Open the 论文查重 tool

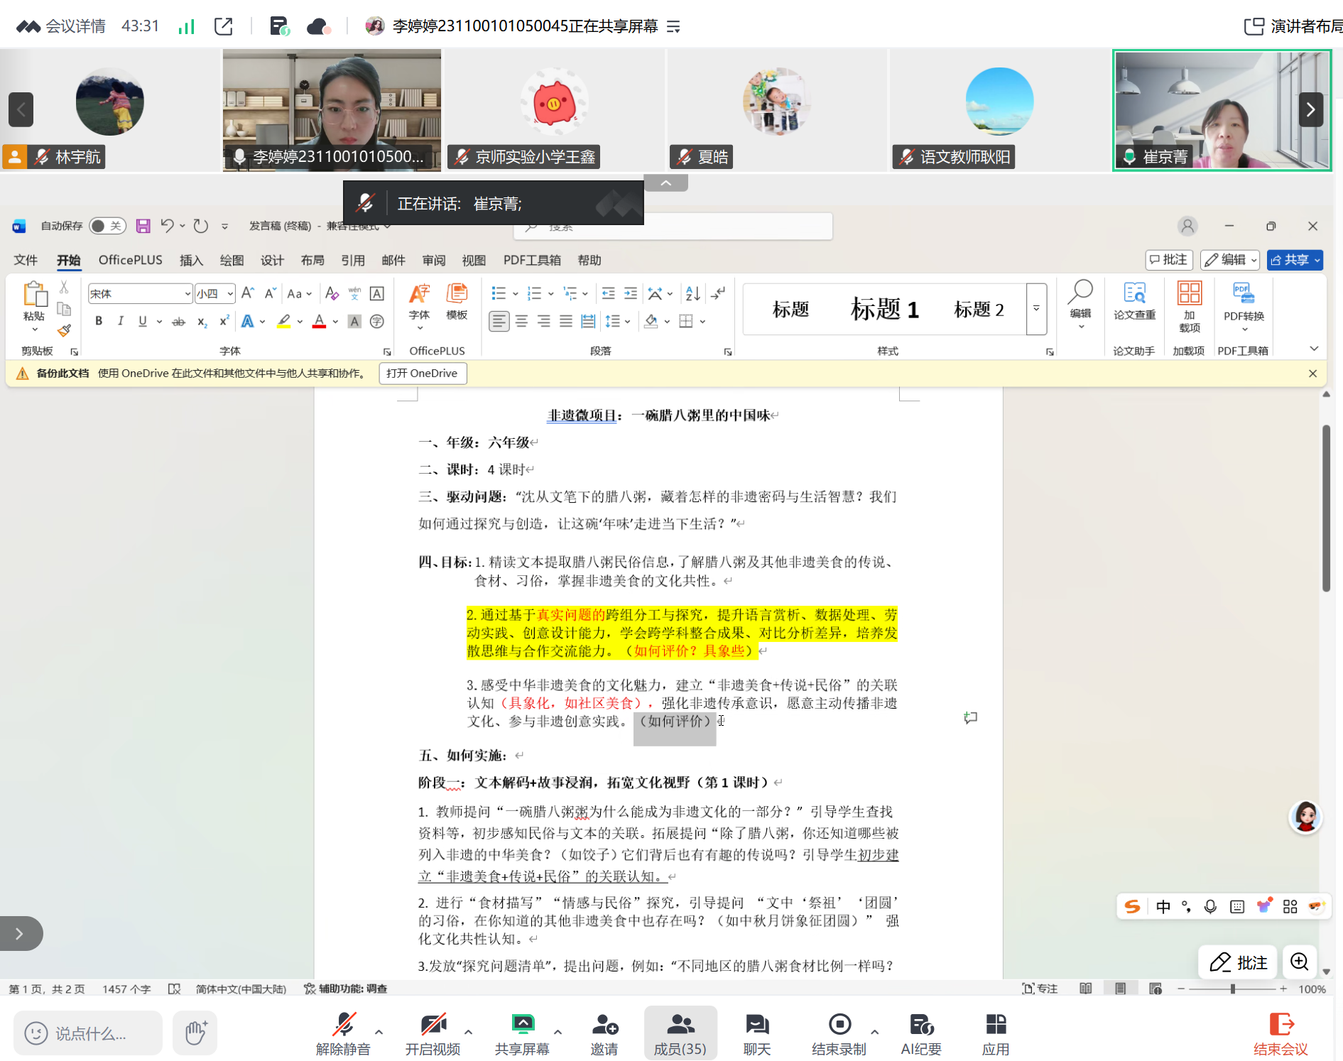1134,304
